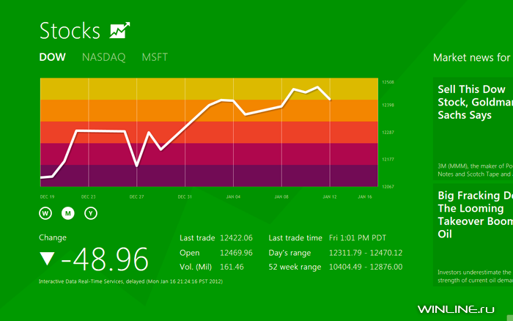Click the day's range 12311.79 - 12470.12

tap(366, 253)
